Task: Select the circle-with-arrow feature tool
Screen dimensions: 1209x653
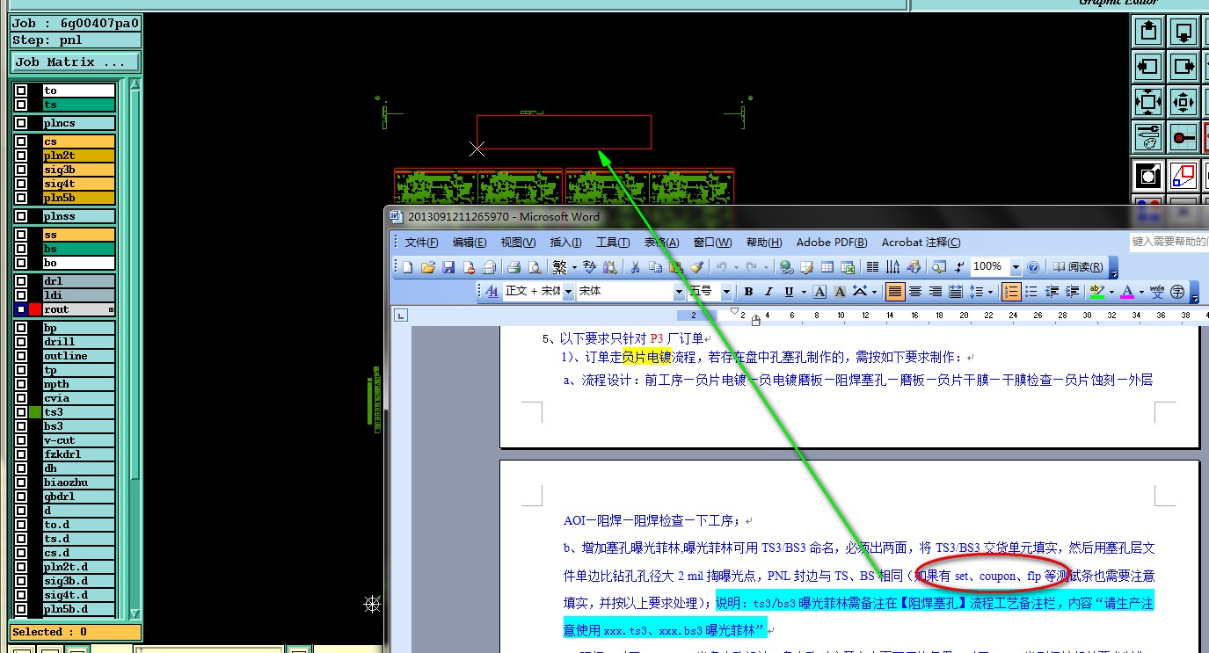Action: pyautogui.click(x=1148, y=175)
